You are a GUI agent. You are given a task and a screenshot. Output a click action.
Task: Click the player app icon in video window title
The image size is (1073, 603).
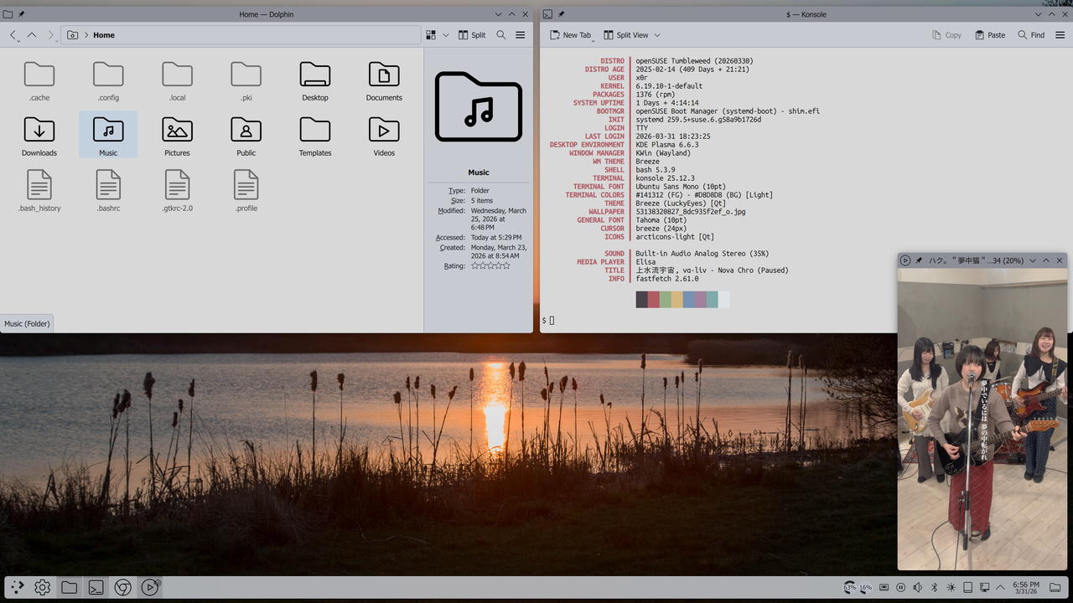[x=905, y=260]
